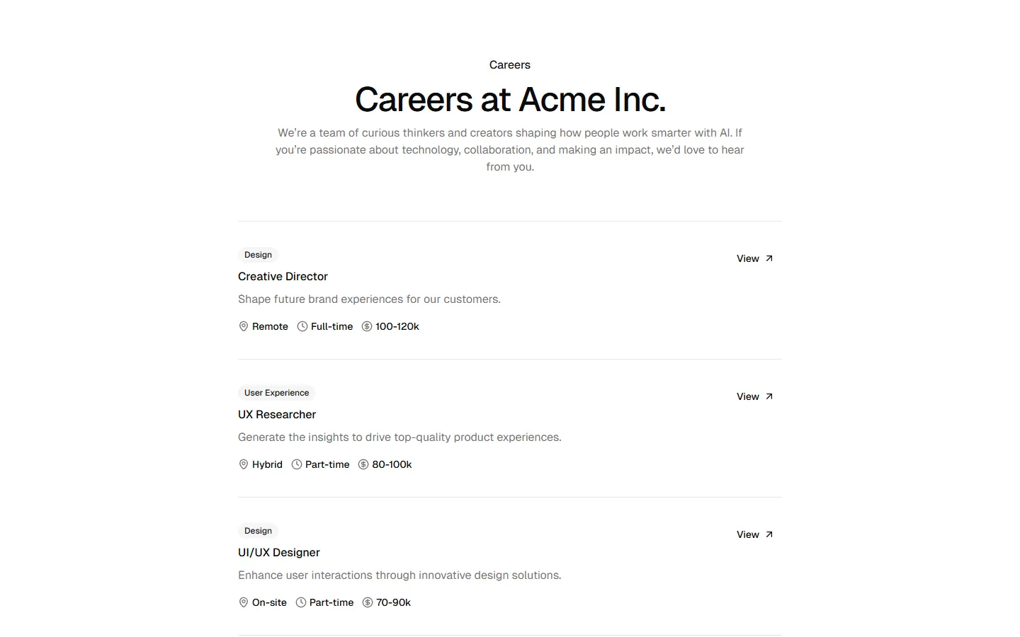Select the Design tag on Creative Director
Image resolution: width=1020 pixels, height=637 pixels.
click(x=257, y=255)
